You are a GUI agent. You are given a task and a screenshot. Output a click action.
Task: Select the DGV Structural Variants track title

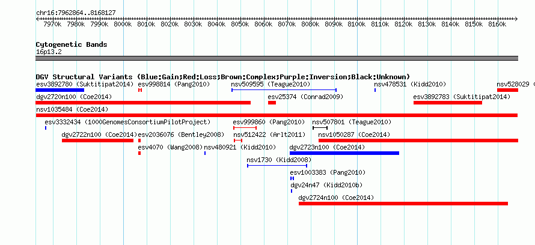click(223, 77)
